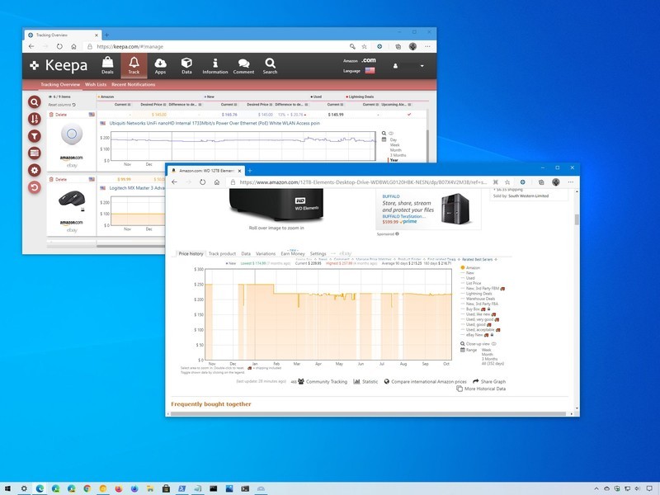Image resolution: width=660 pixels, height=495 pixels.
Task: Open the Language flag selector
Action: [369, 71]
